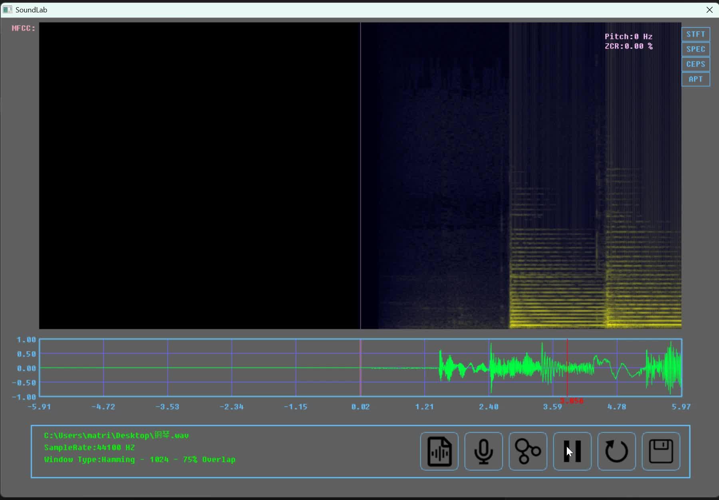Click the SampleRate:44100 HZ text
The height and width of the screenshot is (500, 719).
[x=89, y=447]
